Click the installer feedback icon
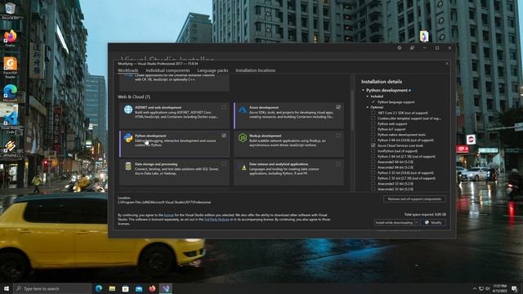This screenshot has width=523, height=294. click(x=412, y=48)
